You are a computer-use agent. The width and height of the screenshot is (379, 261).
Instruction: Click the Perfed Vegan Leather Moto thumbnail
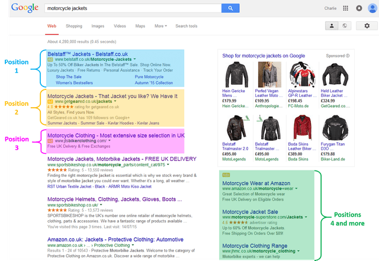[x=269, y=75]
